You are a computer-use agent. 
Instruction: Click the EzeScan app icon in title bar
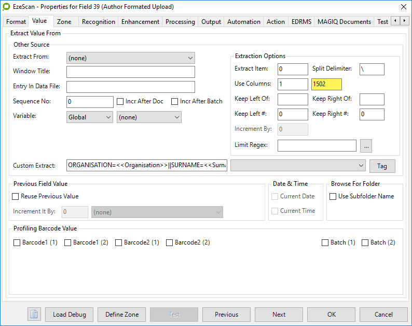[x=7, y=7]
